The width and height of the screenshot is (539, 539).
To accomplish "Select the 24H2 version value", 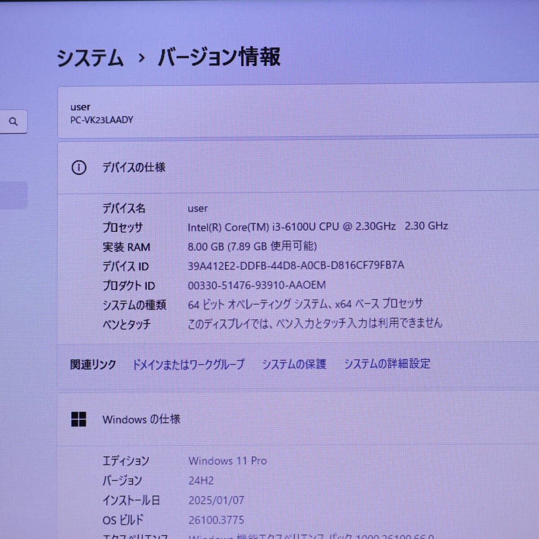I will pos(201,481).
